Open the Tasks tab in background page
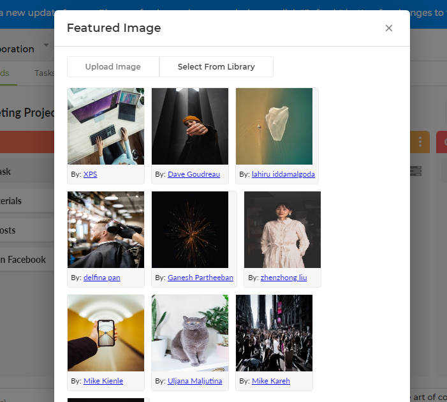 [44, 73]
